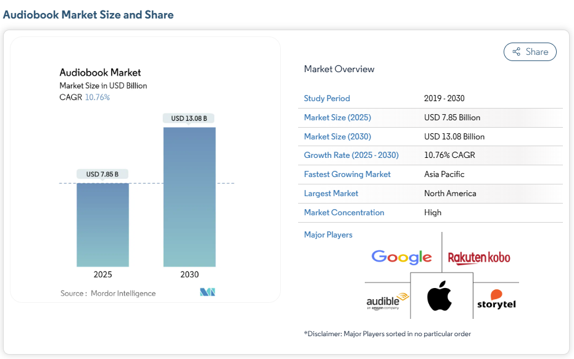
Task: Click the 10.76% CAGR value in chart
Action: 97,97
